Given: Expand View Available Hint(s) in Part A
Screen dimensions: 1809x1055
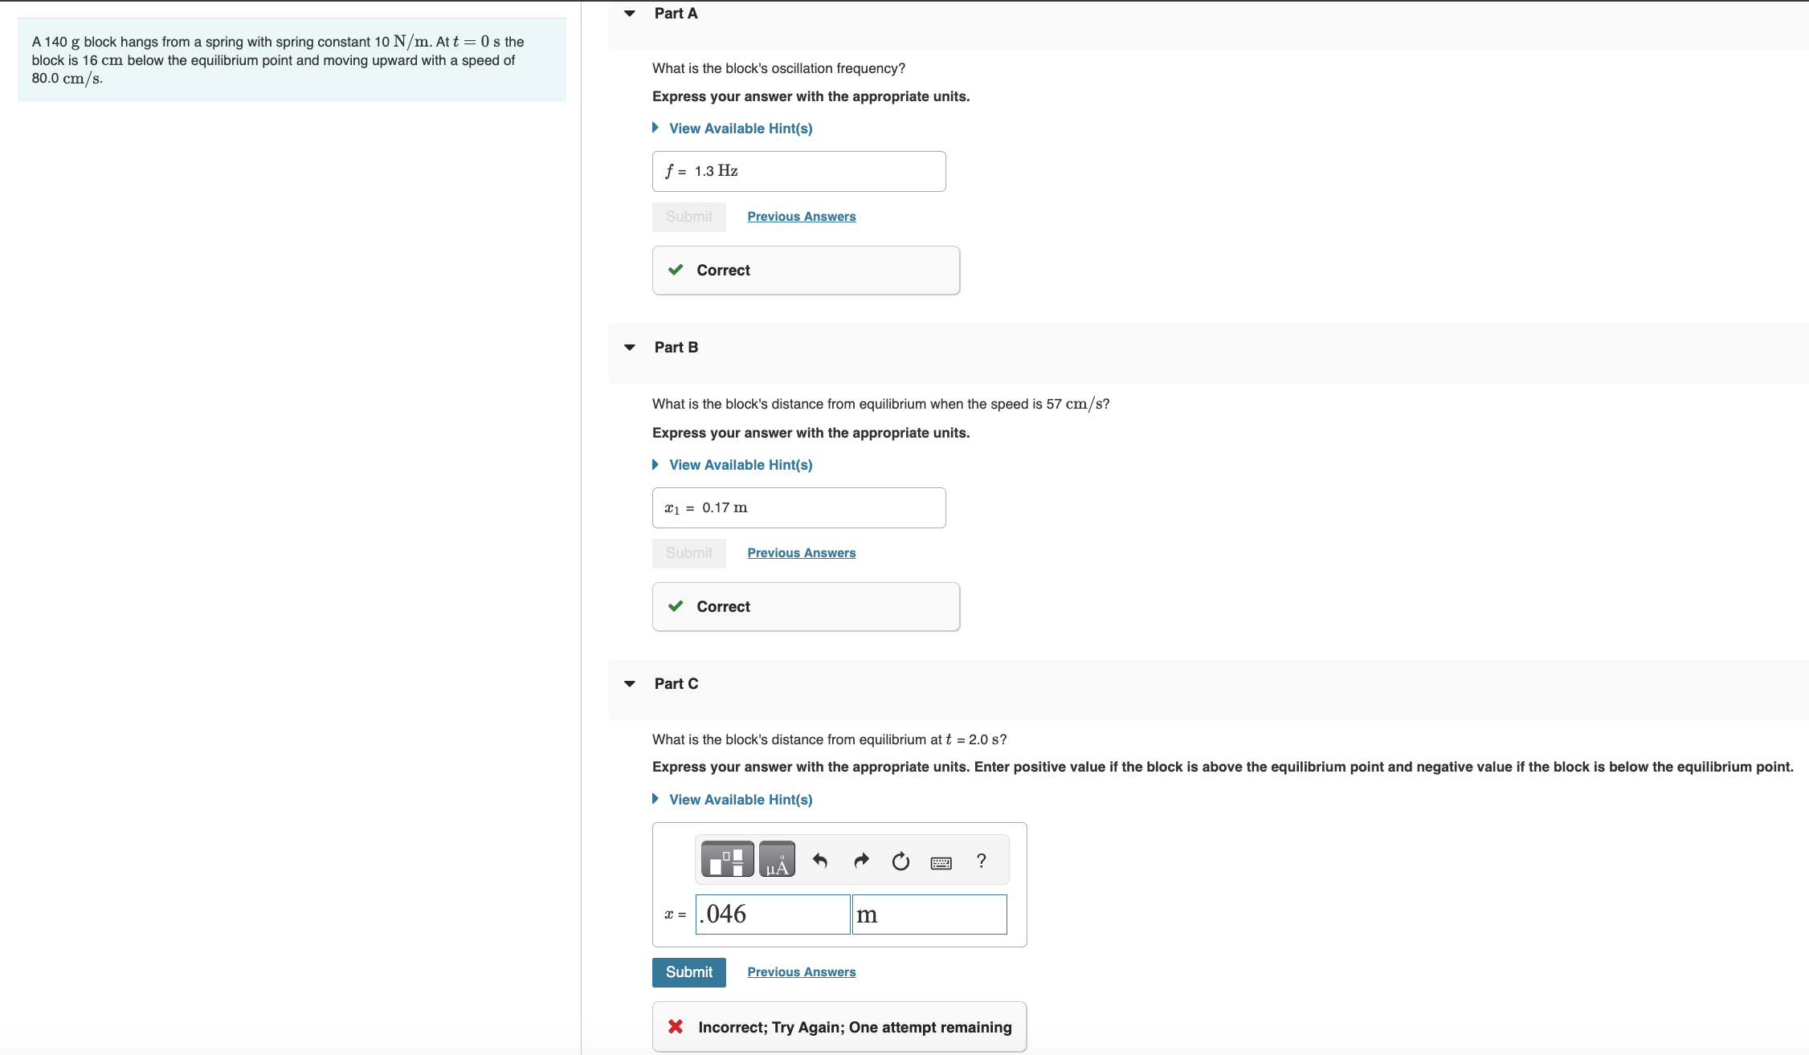Looking at the screenshot, I should coord(740,128).
